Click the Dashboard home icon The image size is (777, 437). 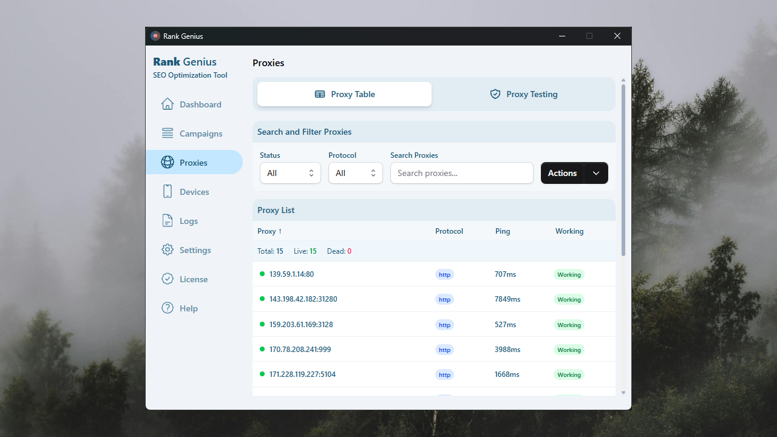(168, 104)
